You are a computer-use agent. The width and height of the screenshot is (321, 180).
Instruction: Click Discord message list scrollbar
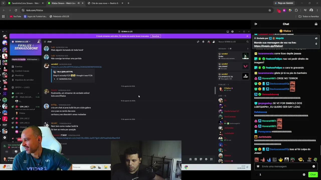(215, 90)
